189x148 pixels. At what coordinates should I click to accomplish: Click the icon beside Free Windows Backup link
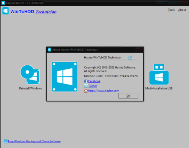coord(6,141)
